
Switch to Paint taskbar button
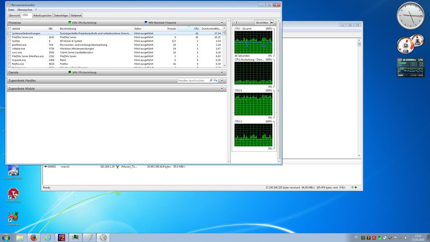89,237
